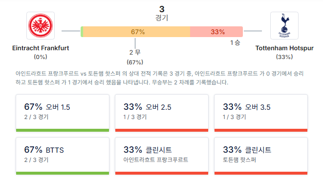Image resolution: width=323 pixels, height=180 pixels.
Task: Click the 3 경기 total matches heading
Action: [162, 13]
